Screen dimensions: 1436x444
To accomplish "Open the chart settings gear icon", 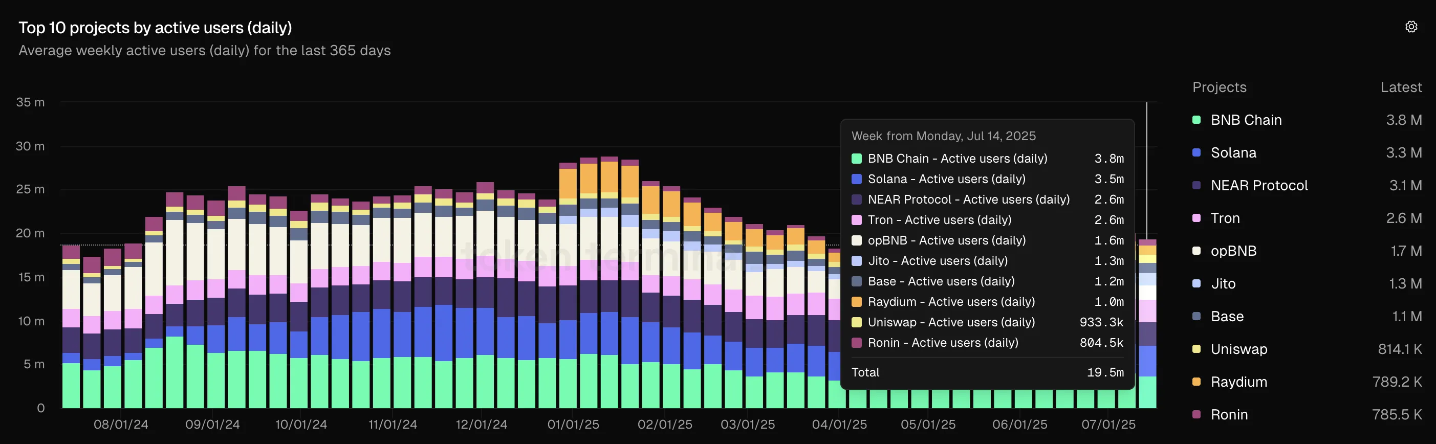I will click(1411, 27).
